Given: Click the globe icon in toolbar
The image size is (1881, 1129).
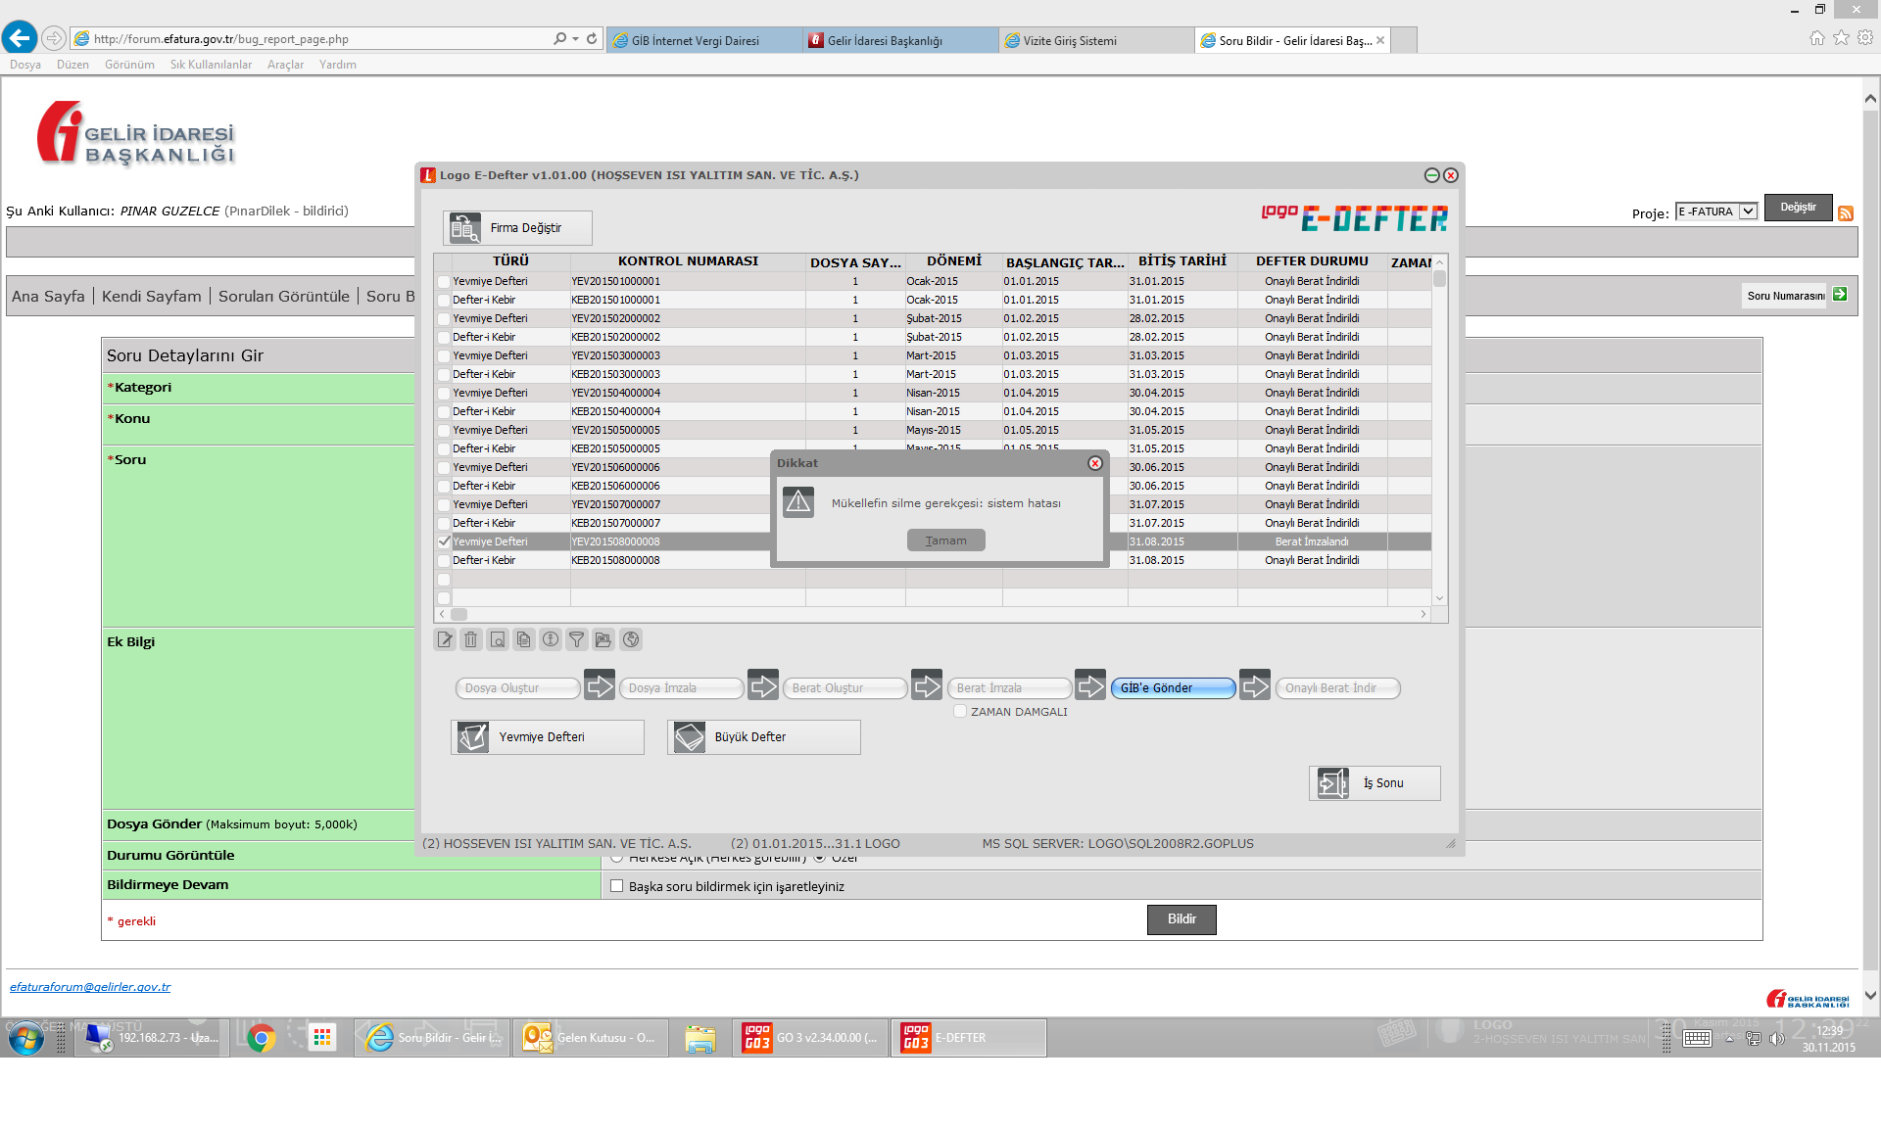Looking at the screenshot, I should click(631, 639).
